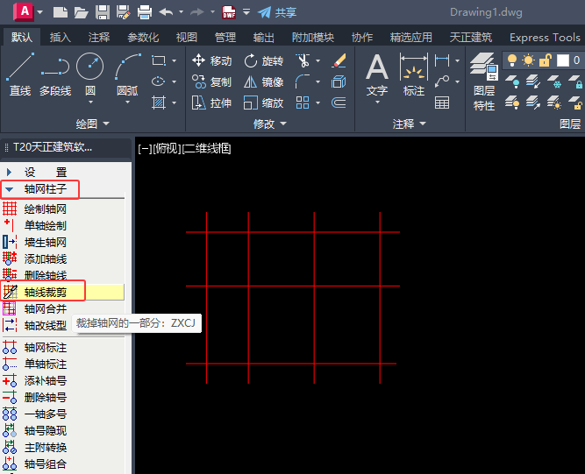Viewport: 585px width, 474px height.
Task: Open the quick access customize dropdown
Action: point(246,12)
